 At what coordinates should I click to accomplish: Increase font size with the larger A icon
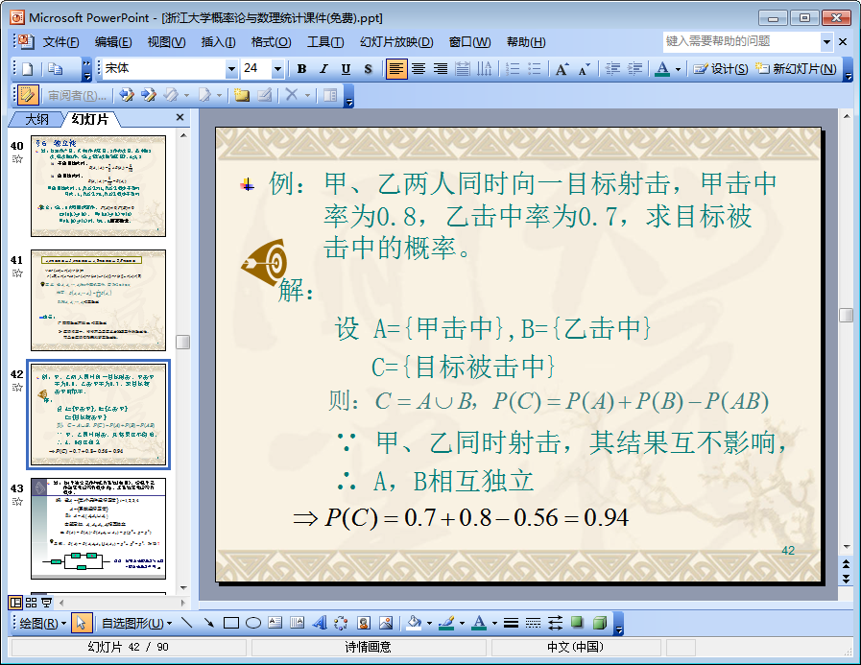(562, 69)
